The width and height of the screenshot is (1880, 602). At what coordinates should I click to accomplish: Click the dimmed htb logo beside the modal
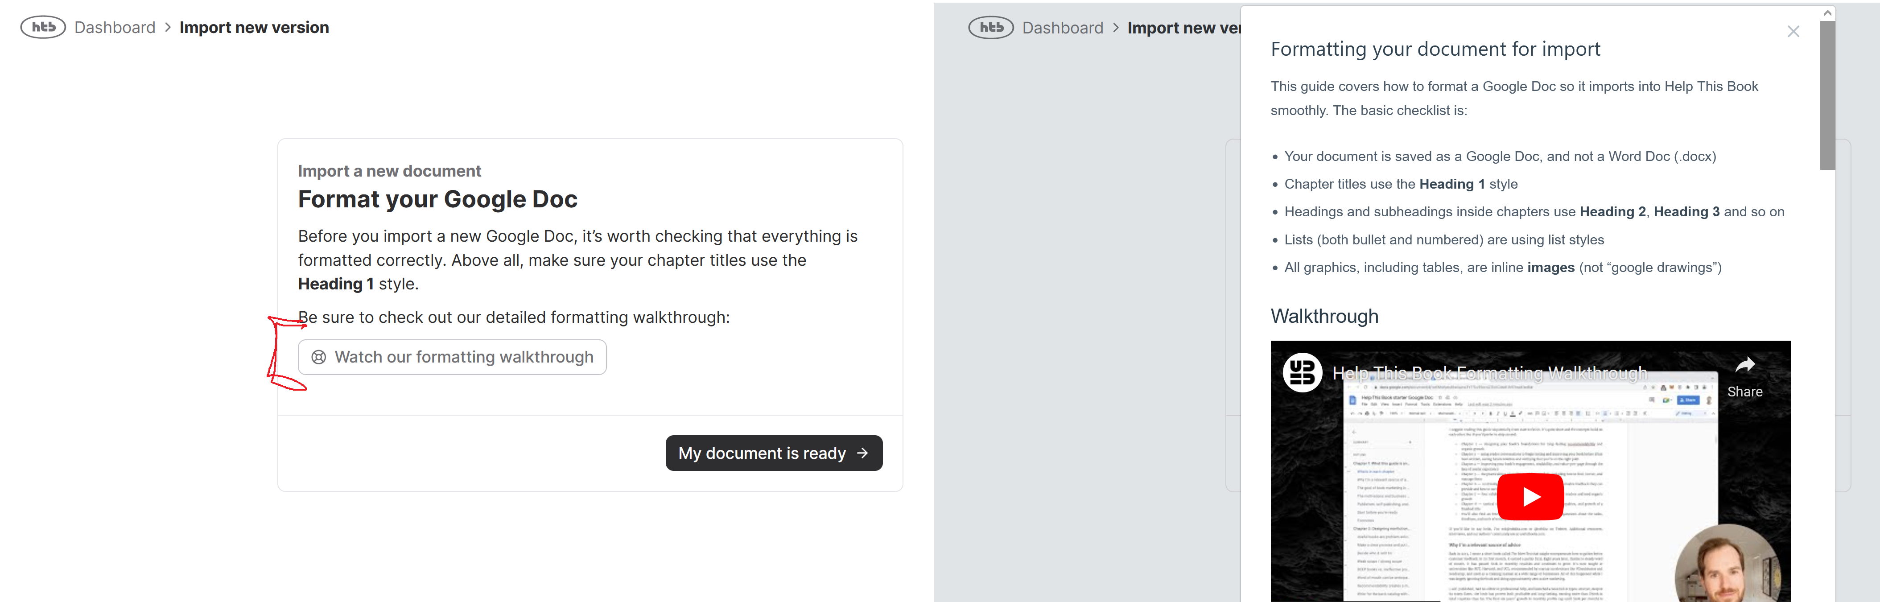click(x=990, y=28)
